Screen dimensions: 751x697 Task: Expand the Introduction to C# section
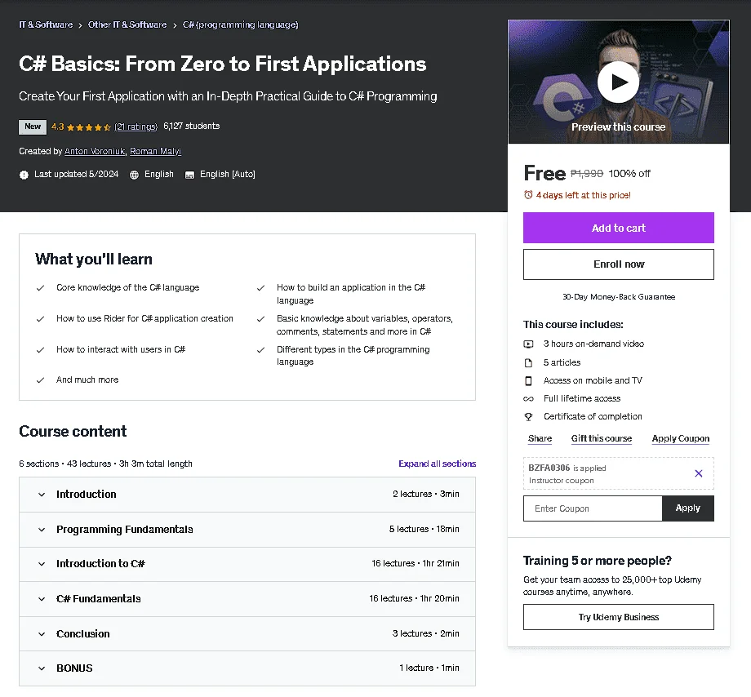[x=247, y=564]
